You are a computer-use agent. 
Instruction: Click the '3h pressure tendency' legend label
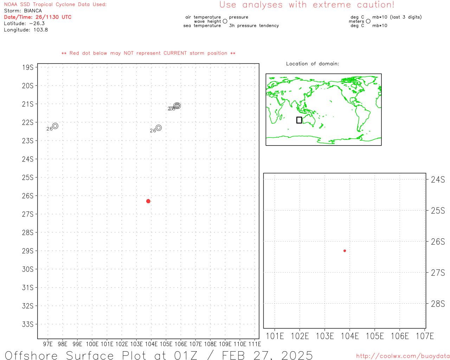coord(254,25)
